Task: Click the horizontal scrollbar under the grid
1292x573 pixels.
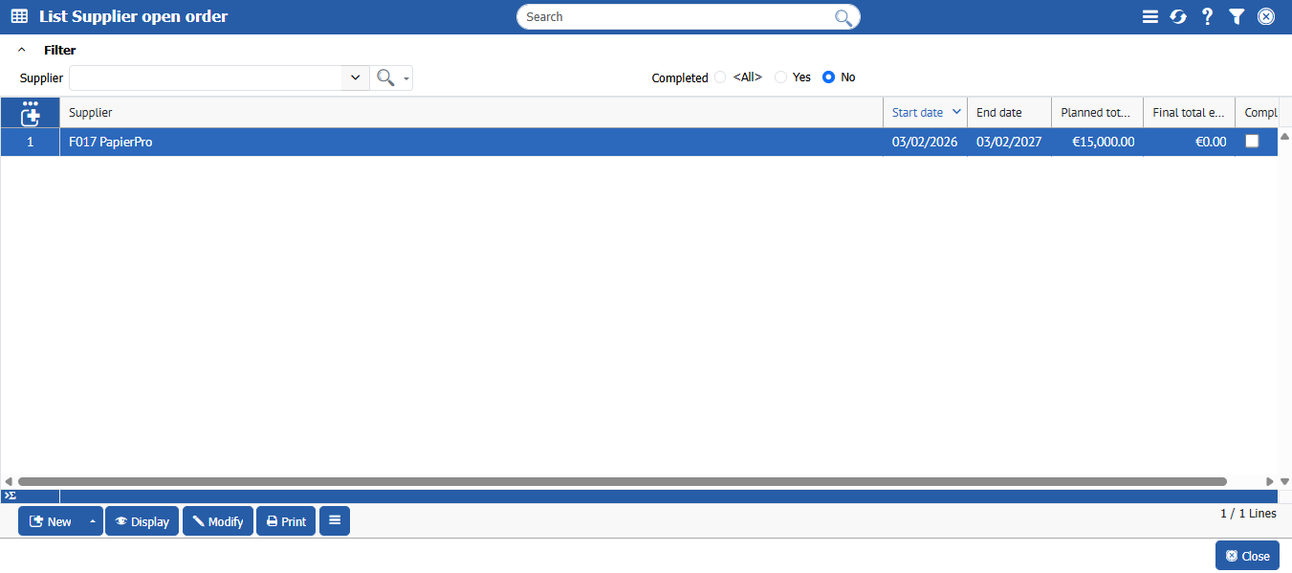Action: [622, 482]
